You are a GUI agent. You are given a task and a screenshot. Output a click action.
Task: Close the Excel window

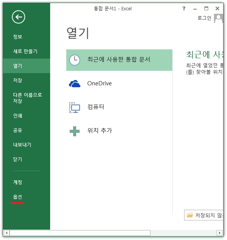[217, 8]
